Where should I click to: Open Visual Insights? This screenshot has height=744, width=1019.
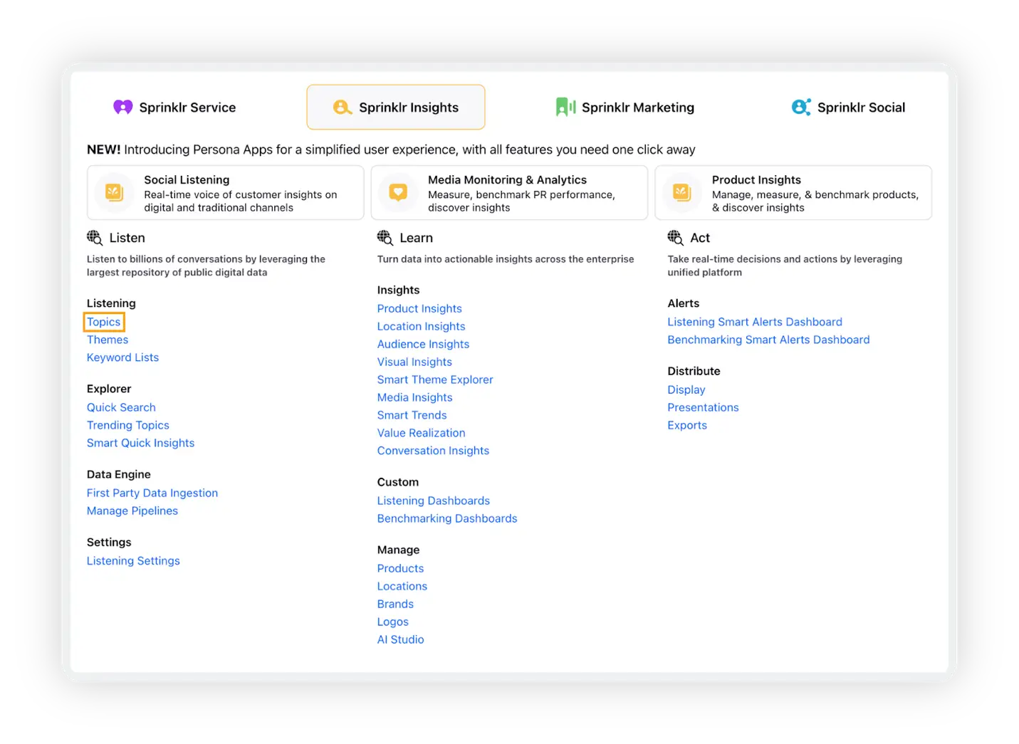414,362
